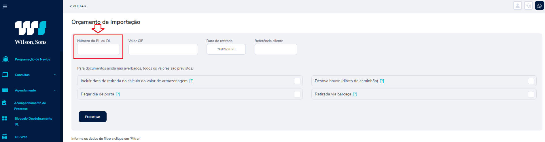
Task: Focus the Valor CIF input field
Action: point(163,49)
